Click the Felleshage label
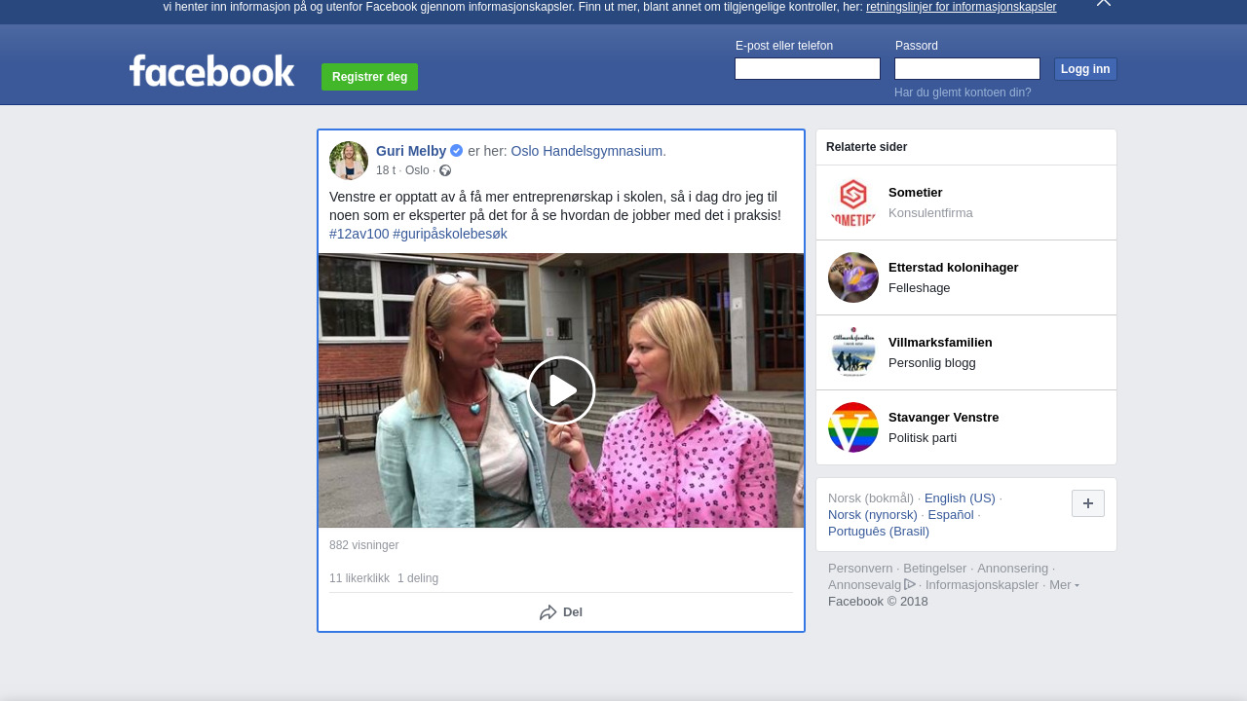This screenshot has height=701, width=1247. (920, 288)
